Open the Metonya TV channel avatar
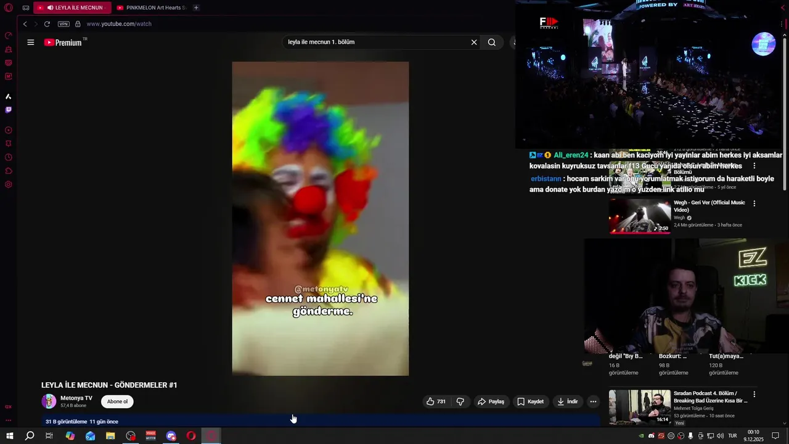This screenshot has height=444, width=789. (x=49, y=401)
